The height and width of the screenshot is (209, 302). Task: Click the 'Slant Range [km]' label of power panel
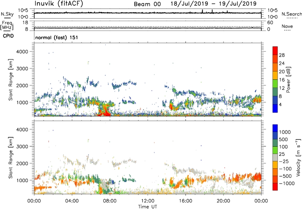click(11, 80)
